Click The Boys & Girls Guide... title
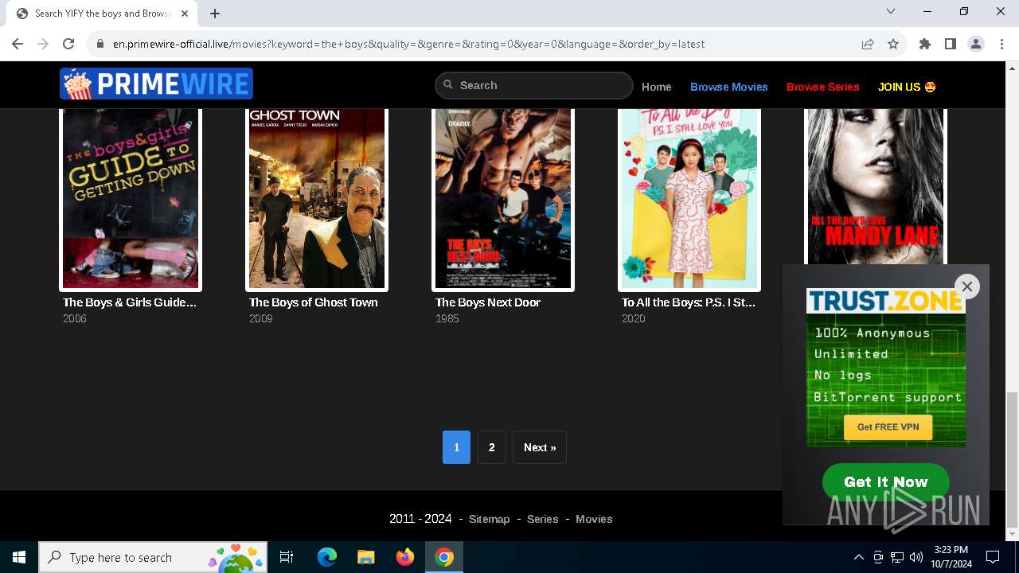Screen dimensions: 1019x573 pyautogui.click(x=130, y=302)
